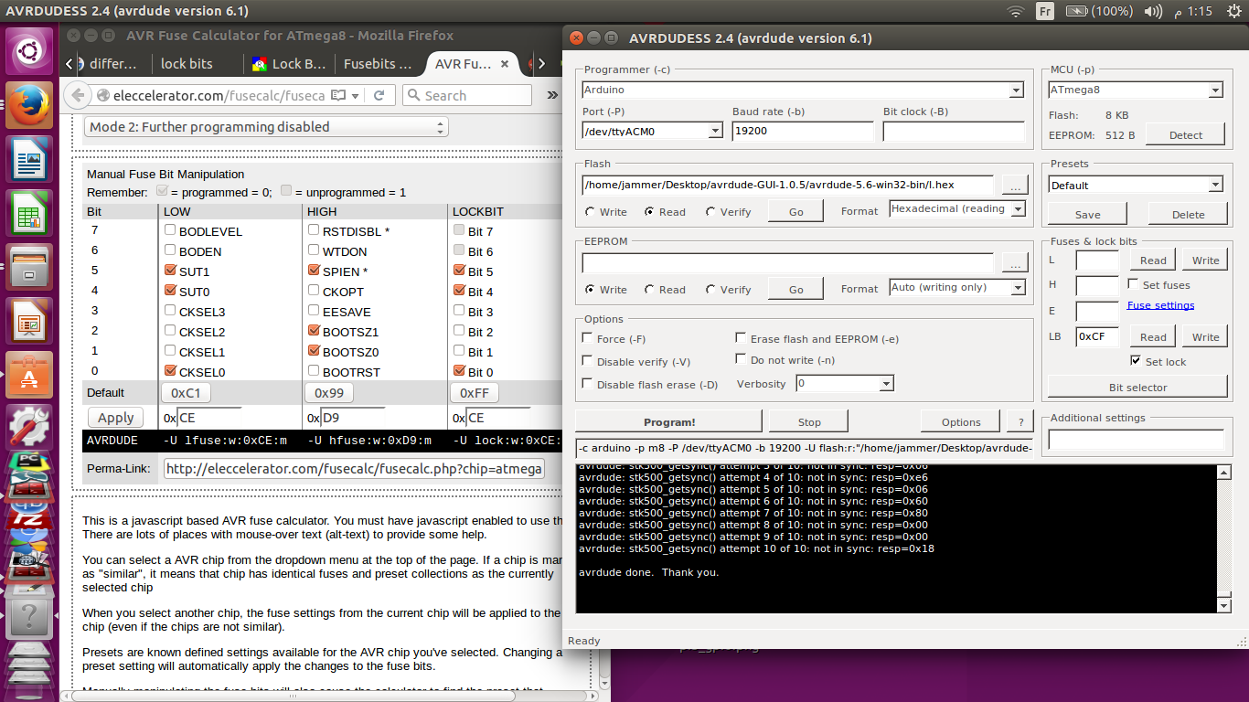Toggle the BODLEVEL fuse bit checkbox
This screenshot has width=1249, height=702.
(169, 231)
